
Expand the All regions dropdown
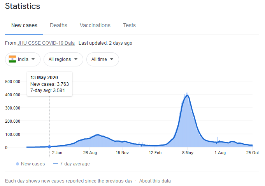click(63, 59)
